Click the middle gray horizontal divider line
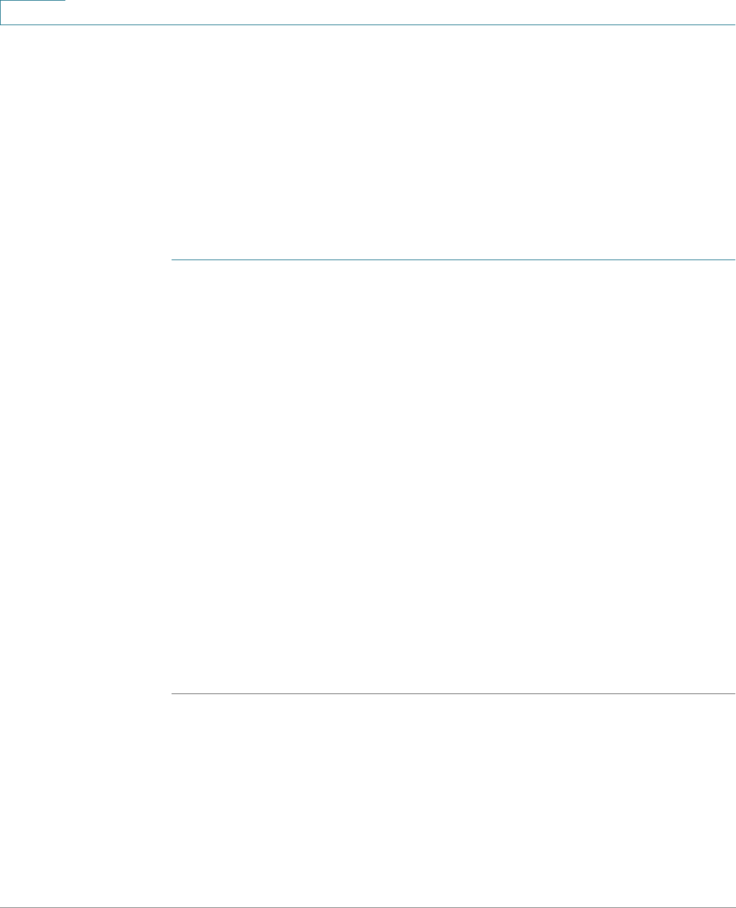 pos(453,694)
